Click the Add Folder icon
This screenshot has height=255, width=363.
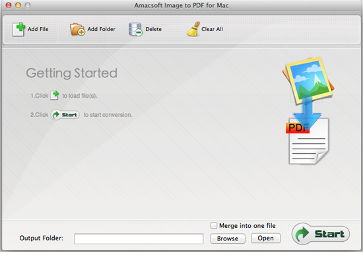pos(77,29)
